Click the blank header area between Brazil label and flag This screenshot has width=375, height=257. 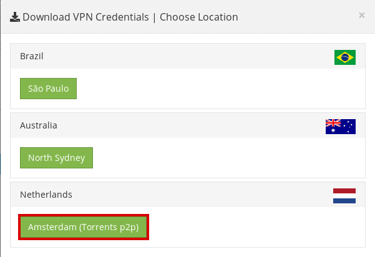pyautogui.click(x=189, y=56)
